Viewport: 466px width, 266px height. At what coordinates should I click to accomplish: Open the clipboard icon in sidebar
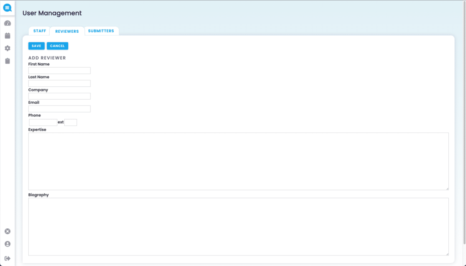tap(7, 61)
